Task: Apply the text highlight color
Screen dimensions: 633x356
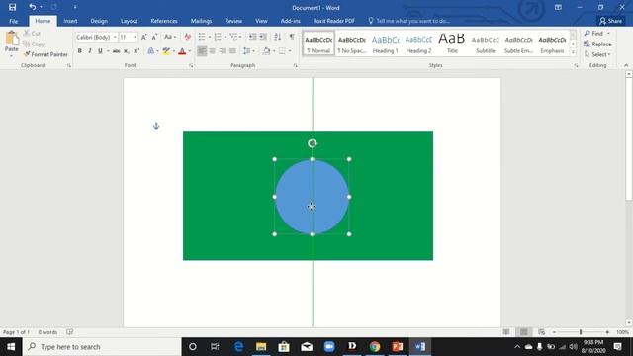Action: coord(166,51)
